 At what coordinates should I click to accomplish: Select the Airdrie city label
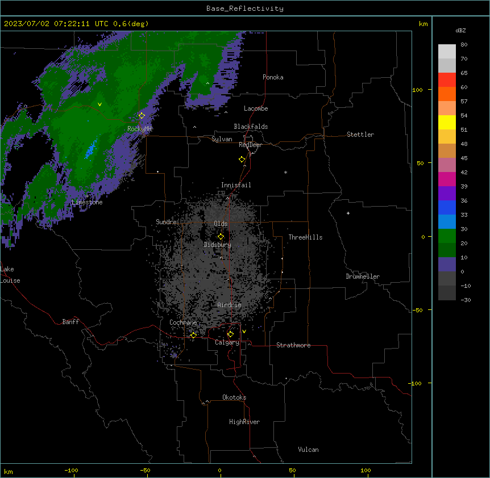tap(229, 305)
